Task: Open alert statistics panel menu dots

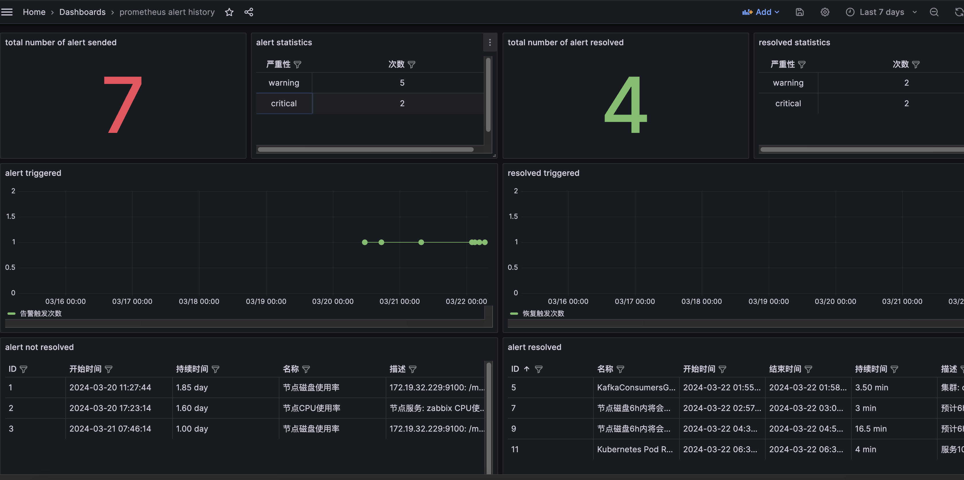Action: pos(490,43)
